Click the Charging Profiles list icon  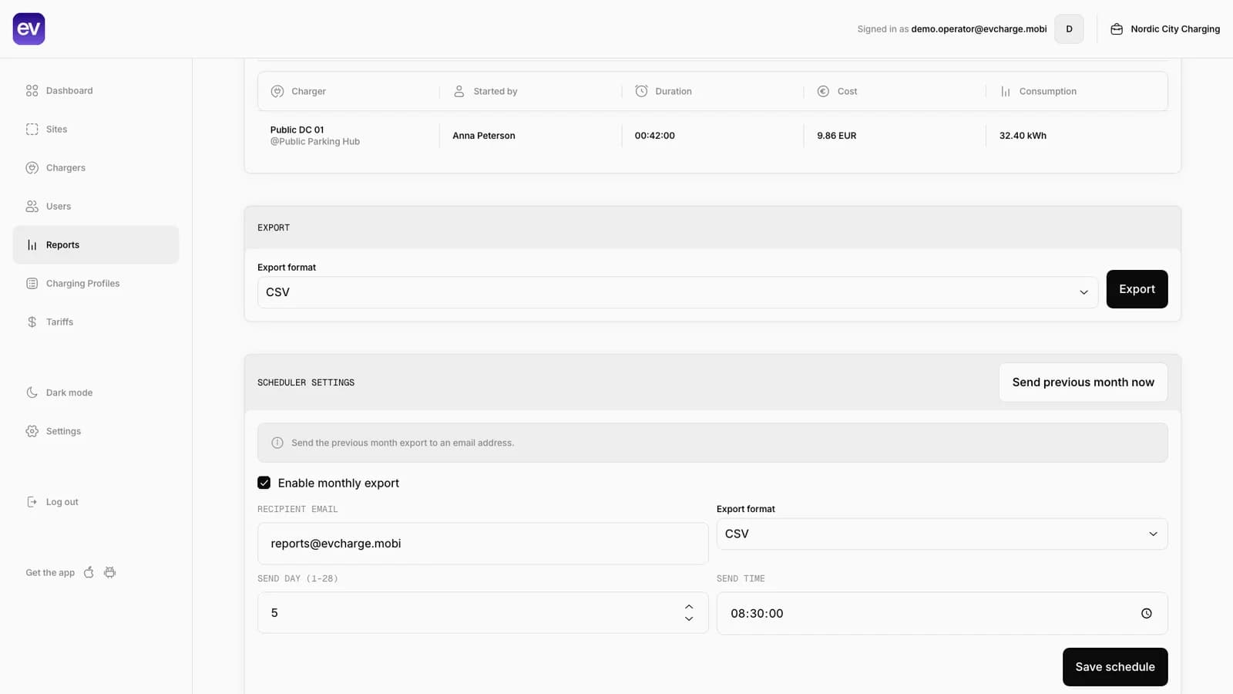pos(32,283)
